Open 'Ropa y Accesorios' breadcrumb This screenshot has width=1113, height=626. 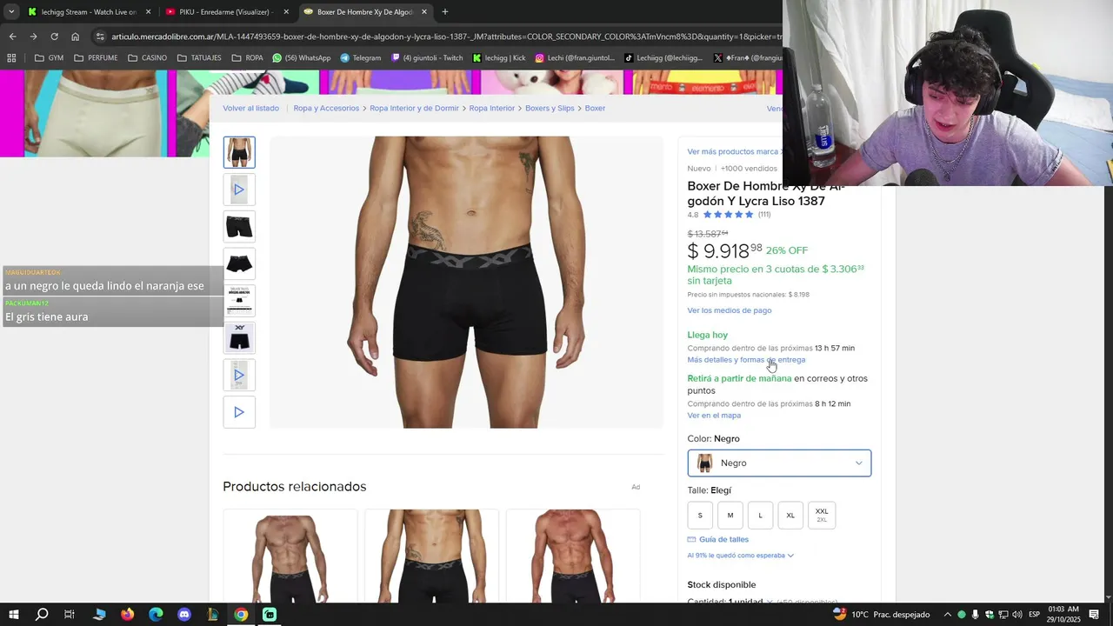[326, 109]
